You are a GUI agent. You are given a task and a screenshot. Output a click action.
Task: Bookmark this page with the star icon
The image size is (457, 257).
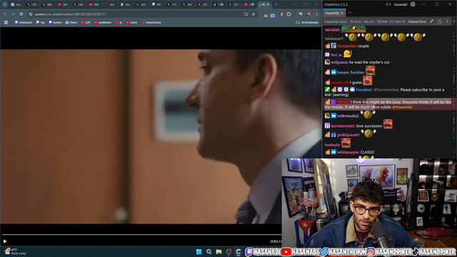253,14
